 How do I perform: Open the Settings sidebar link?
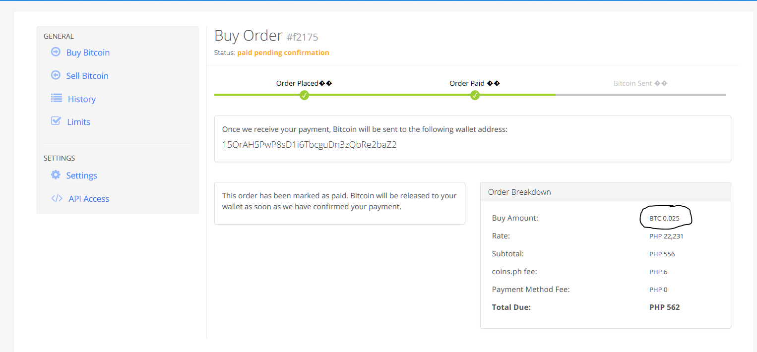[x=82, y=176]
